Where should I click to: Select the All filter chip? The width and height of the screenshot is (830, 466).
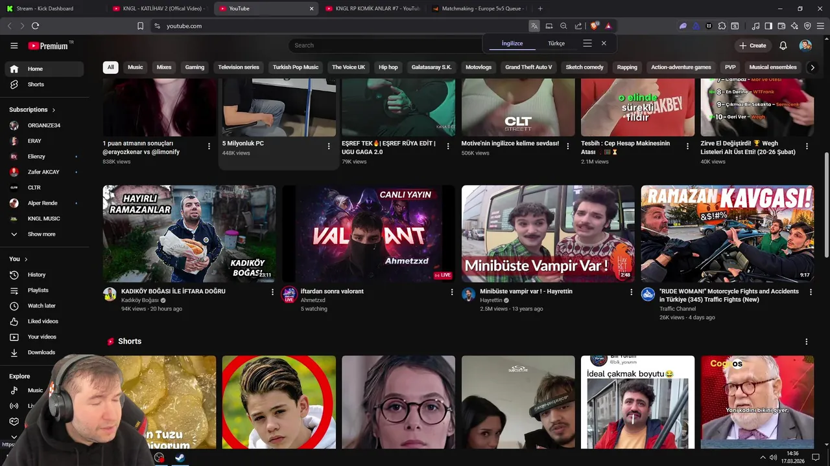(x=111, y=67)
